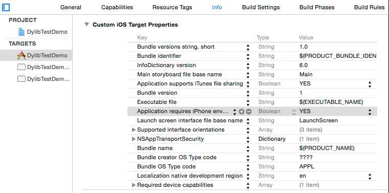
Task: Remove the selected row with minus icon
Action: 249,112
